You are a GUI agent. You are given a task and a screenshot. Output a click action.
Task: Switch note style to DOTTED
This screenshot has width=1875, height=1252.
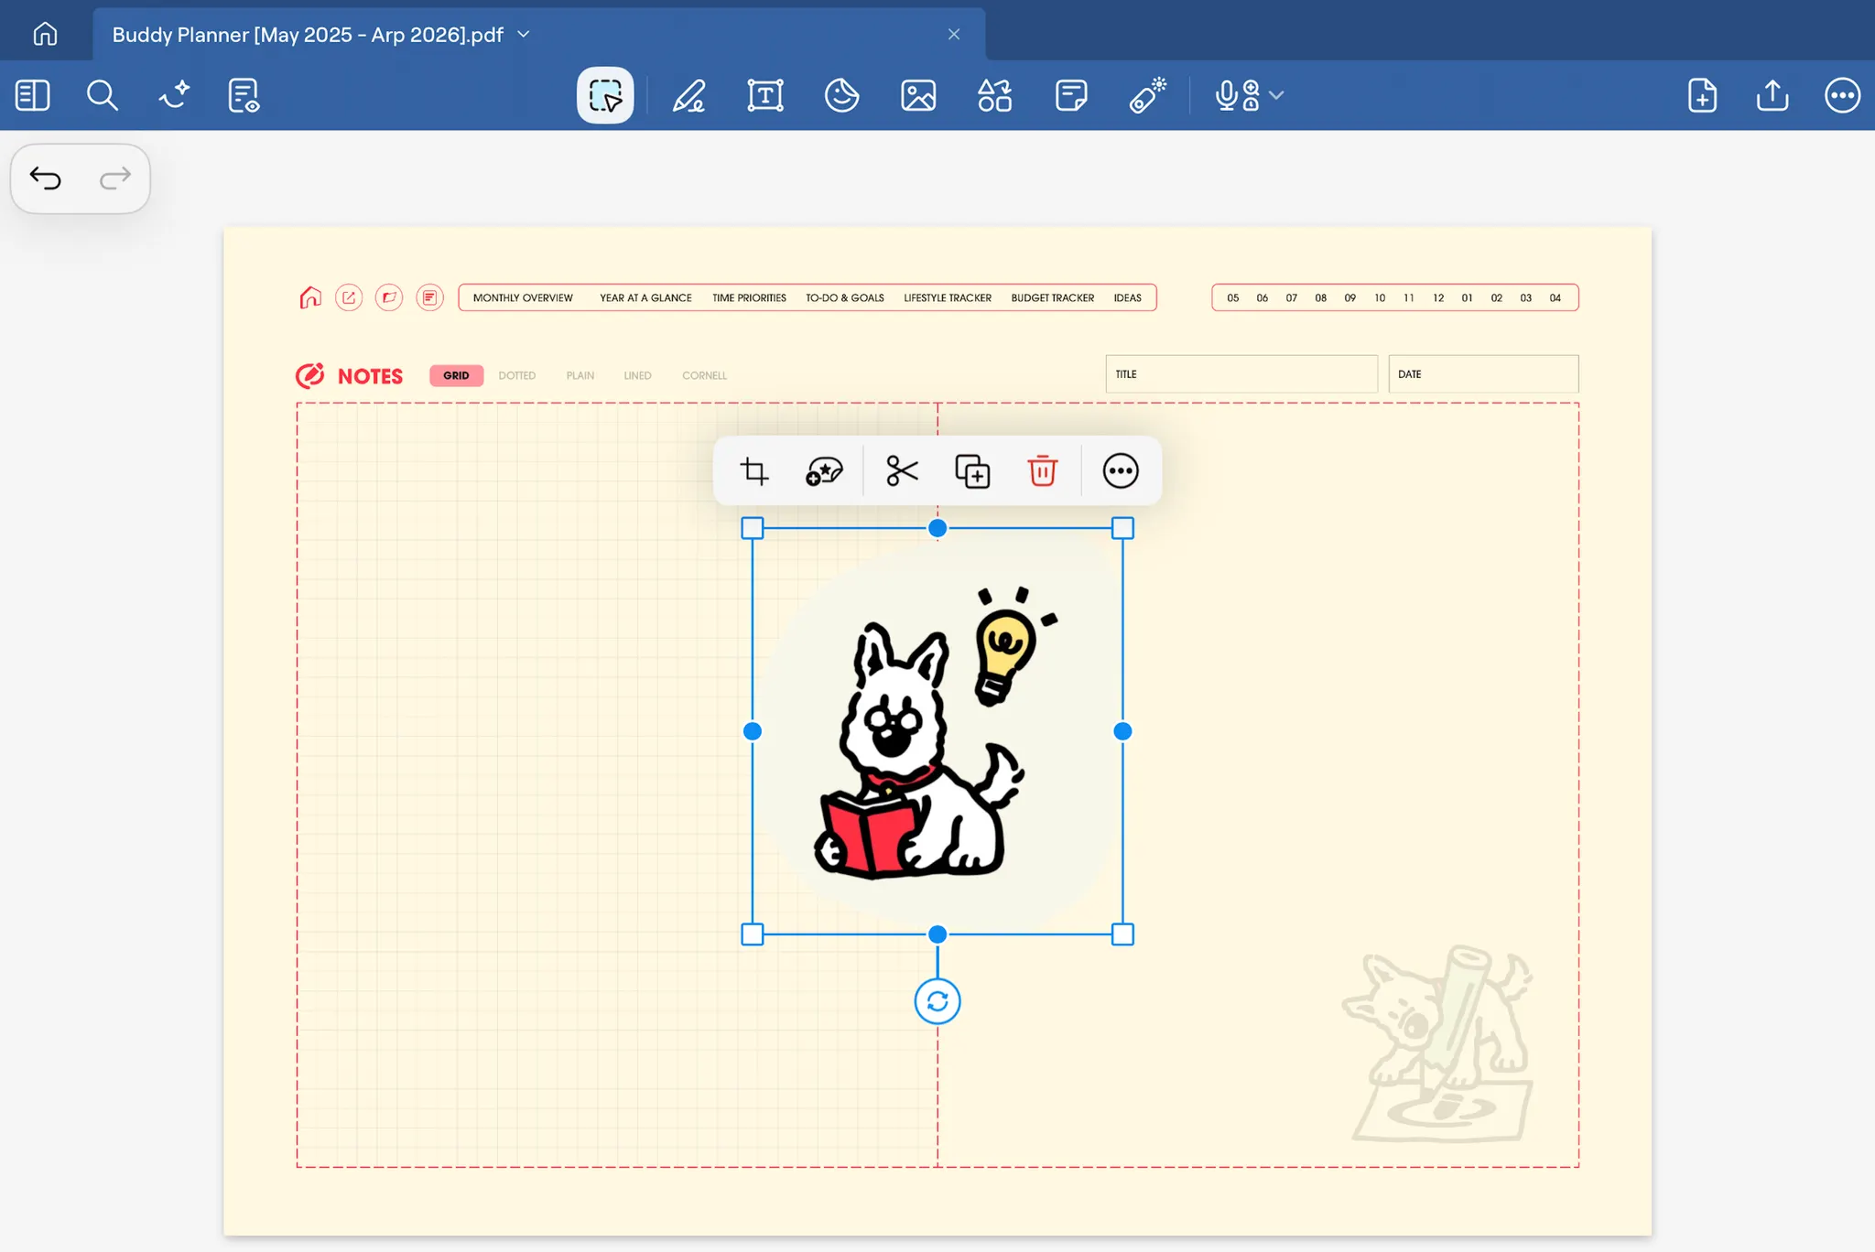point(516,375)
